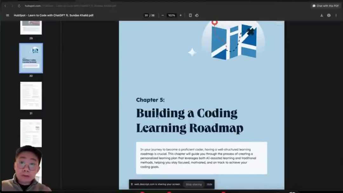Viewport: 343px width, 193px height.
Task: Edit the current page number field
Action: (146, 15)
